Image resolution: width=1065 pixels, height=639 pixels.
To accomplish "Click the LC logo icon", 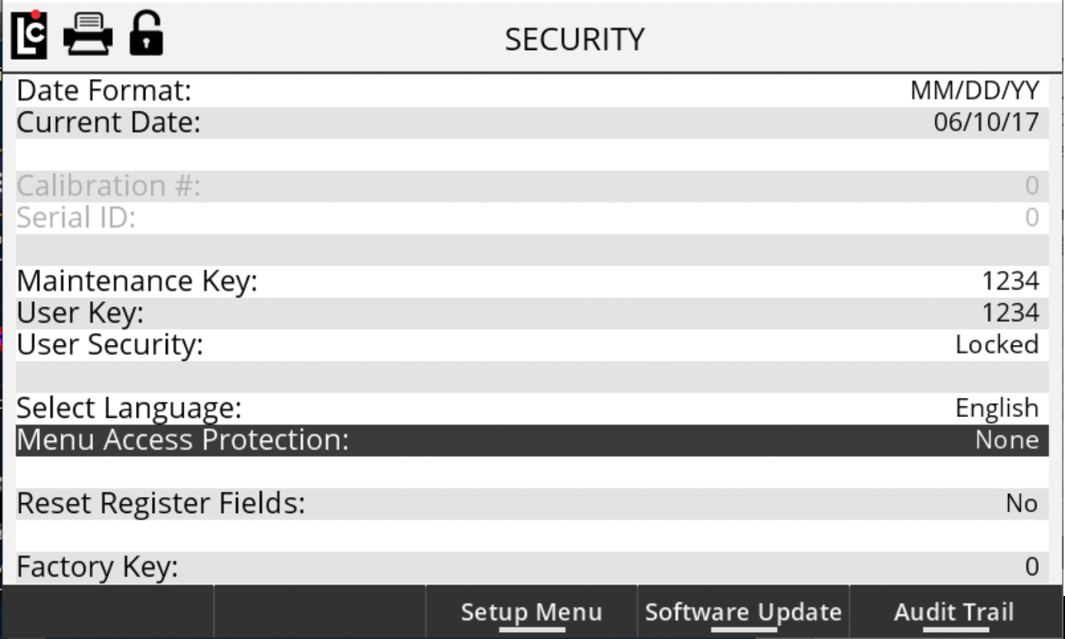I will (29, 36).
